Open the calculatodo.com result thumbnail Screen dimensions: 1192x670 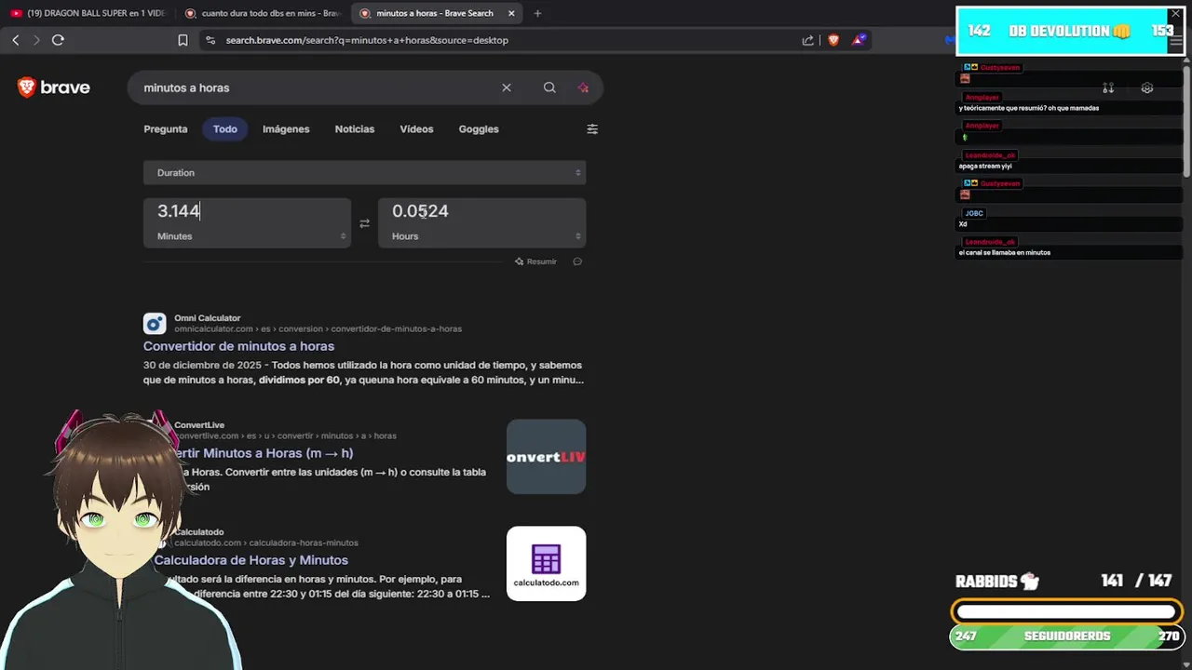coord(546,564)
